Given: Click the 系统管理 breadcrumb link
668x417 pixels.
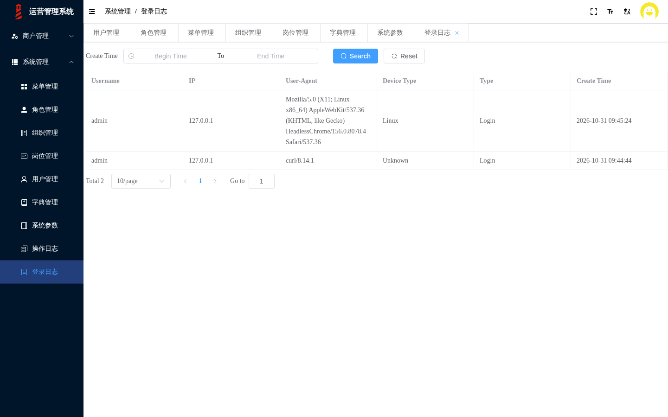Looking at the screenshot, I should point(118,12).
